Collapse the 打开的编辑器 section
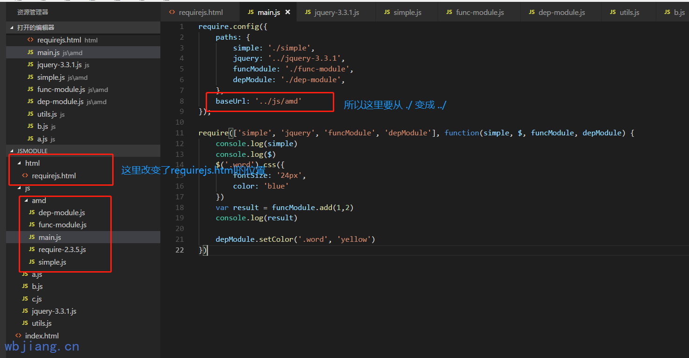Screen dimensions: 689x358 coord(12,28)
